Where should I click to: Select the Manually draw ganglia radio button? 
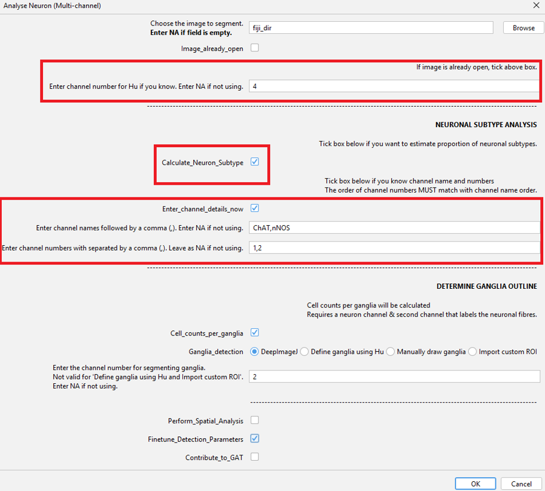click(391, 352)
